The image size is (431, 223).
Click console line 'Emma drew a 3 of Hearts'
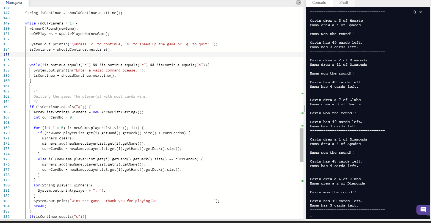335,104
